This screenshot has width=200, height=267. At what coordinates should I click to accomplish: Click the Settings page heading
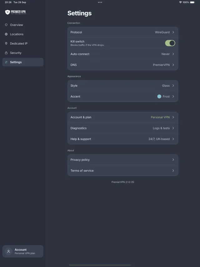79,13
